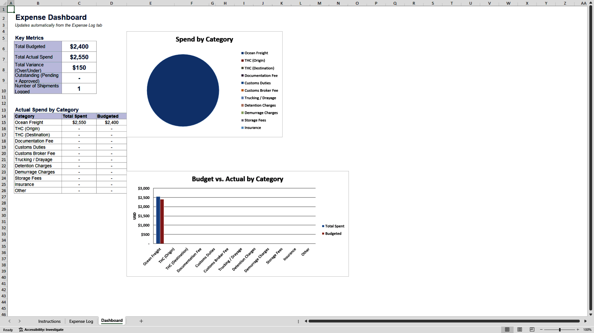Add a new sheet with plus icon
594x333 pixels.
[141, 321]
